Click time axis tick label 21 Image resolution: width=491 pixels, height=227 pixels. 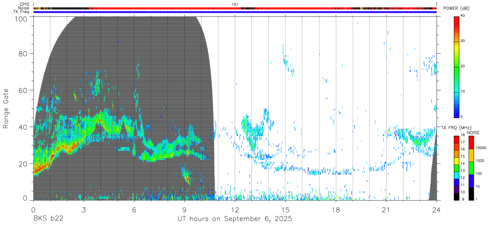(x=386, y=210)
